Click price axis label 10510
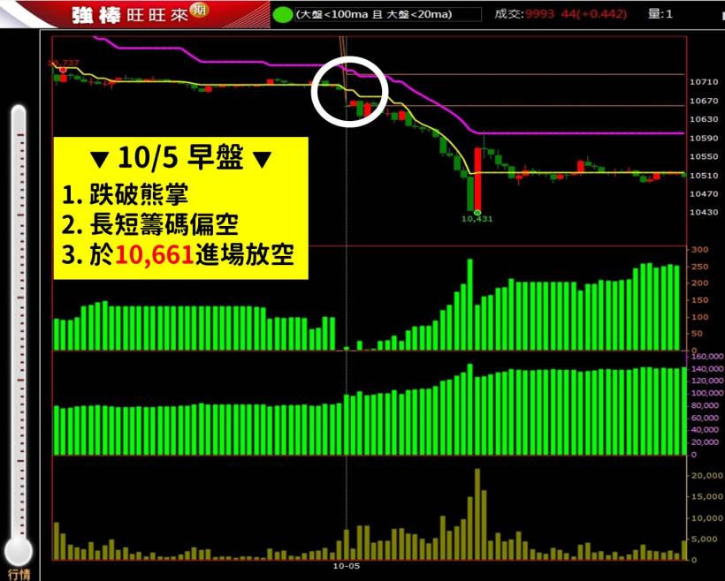Image resolution: width=725 pixels, height=581 pixels. tap(704, 176)
